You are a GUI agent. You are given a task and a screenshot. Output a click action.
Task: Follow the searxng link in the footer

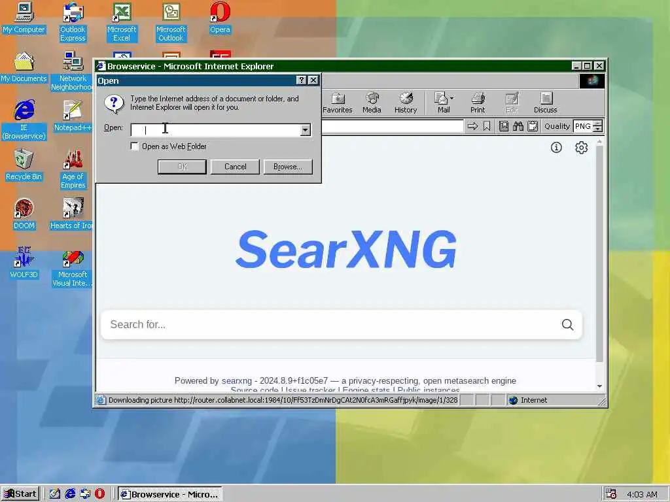237,381
